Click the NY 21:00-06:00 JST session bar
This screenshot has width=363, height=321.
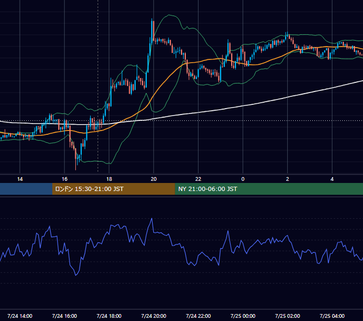(x=269, y=189)
